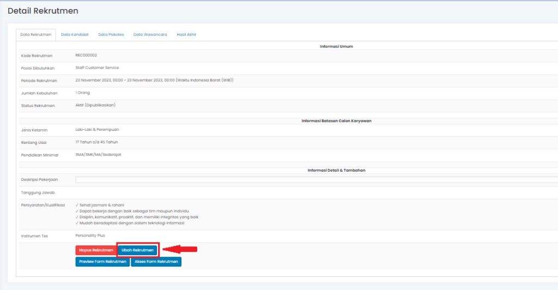Click the recruitment code REC000002
The image size is (558, 290).
point(86,56)
